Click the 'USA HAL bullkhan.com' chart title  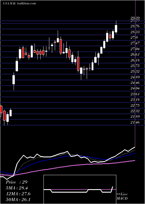pyautogui.click(x=19, y=3)
